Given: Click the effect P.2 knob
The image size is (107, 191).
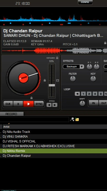Looking at the screenshot, I should (x=97, y=67).
